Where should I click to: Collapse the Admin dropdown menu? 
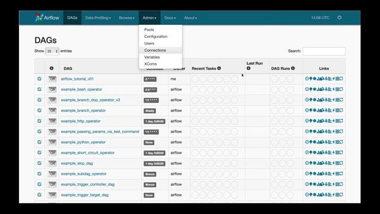click(149, 18)
